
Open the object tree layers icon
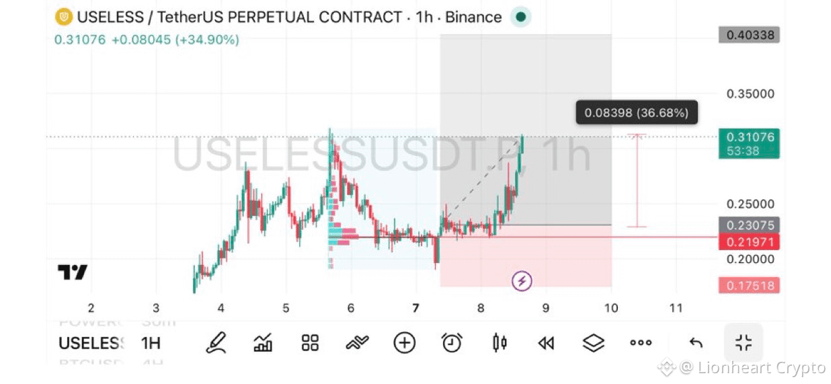(594, 343)
